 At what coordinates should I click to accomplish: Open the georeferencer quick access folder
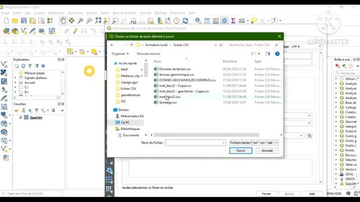[x=130, y=95]
